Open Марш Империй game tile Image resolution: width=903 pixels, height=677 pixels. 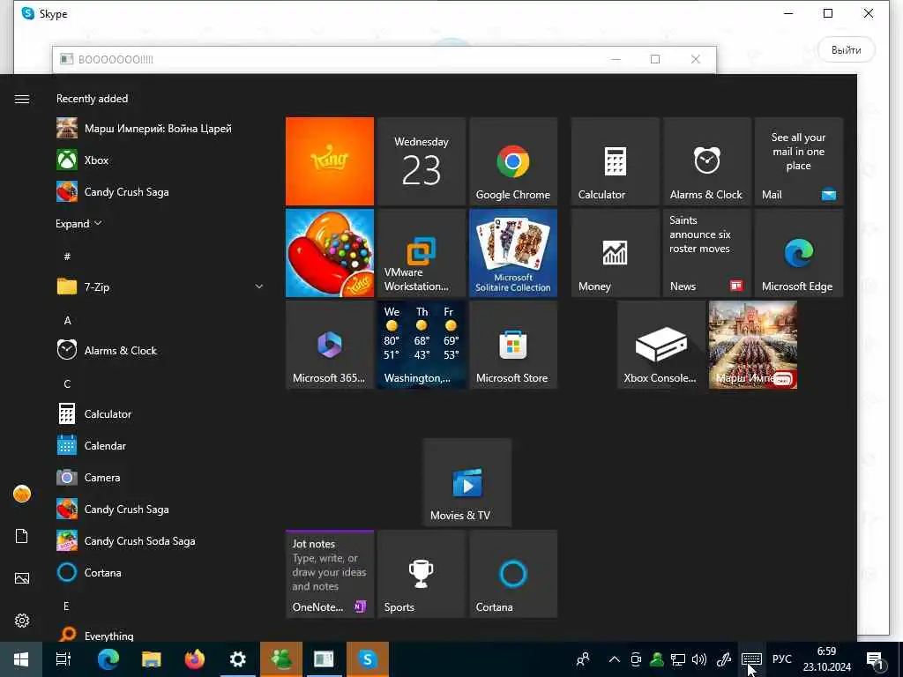[x=753, y=345]
